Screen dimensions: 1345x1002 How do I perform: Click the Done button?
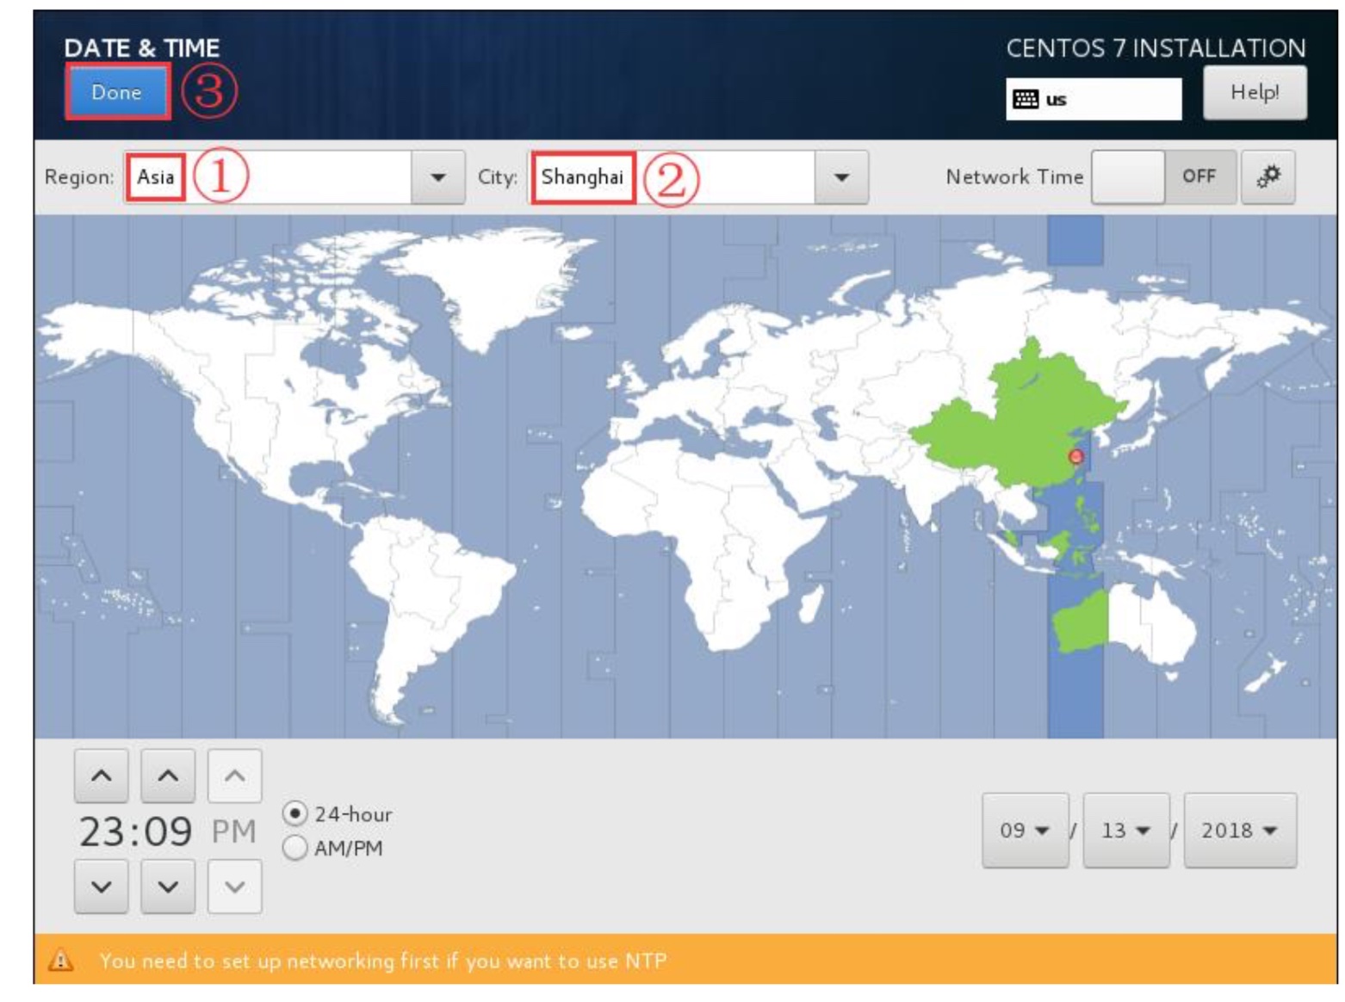click(x=116, y=92)
